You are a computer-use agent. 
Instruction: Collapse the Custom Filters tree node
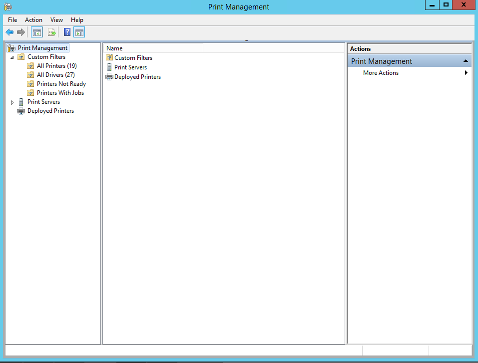(x=12, y=56)
